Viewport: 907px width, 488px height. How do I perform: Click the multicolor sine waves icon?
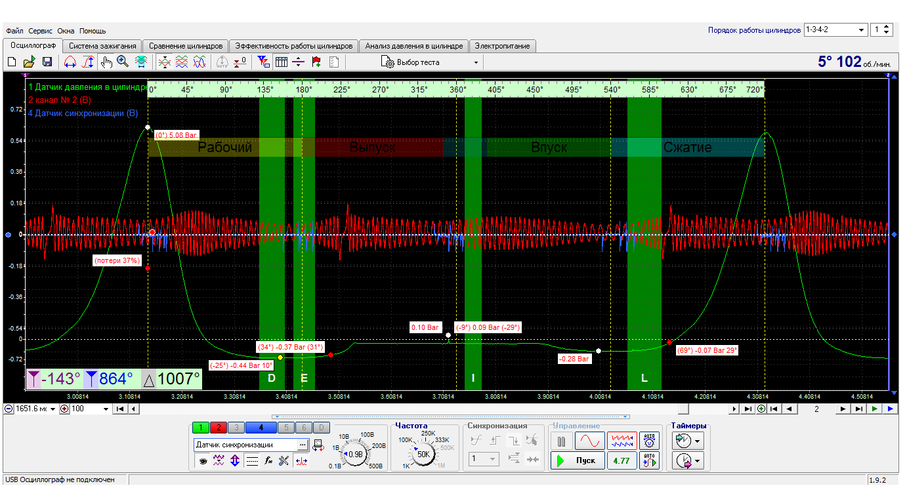(x=200, y=62)
